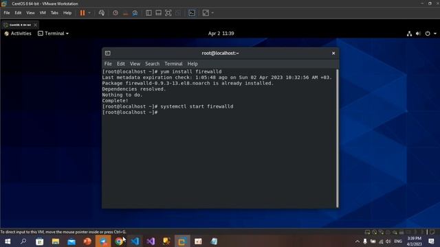Open the Terminal menu in the terminal window
This screenshot has width=440, height=247.
173,64
